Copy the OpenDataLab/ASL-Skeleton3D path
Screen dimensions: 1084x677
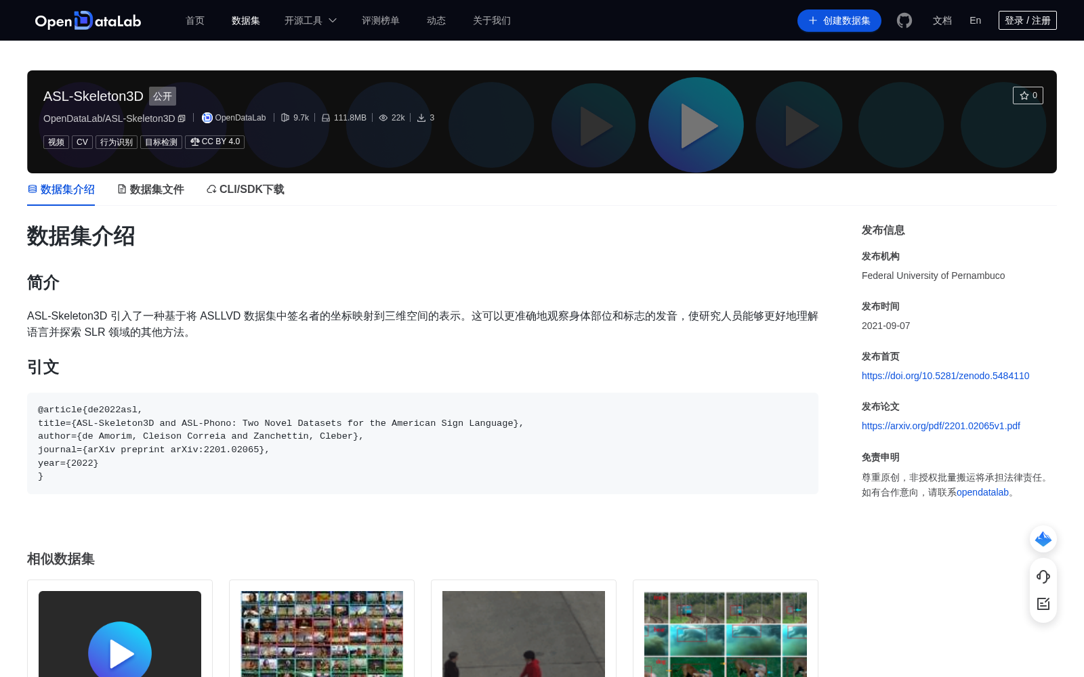tap(182, 118)
